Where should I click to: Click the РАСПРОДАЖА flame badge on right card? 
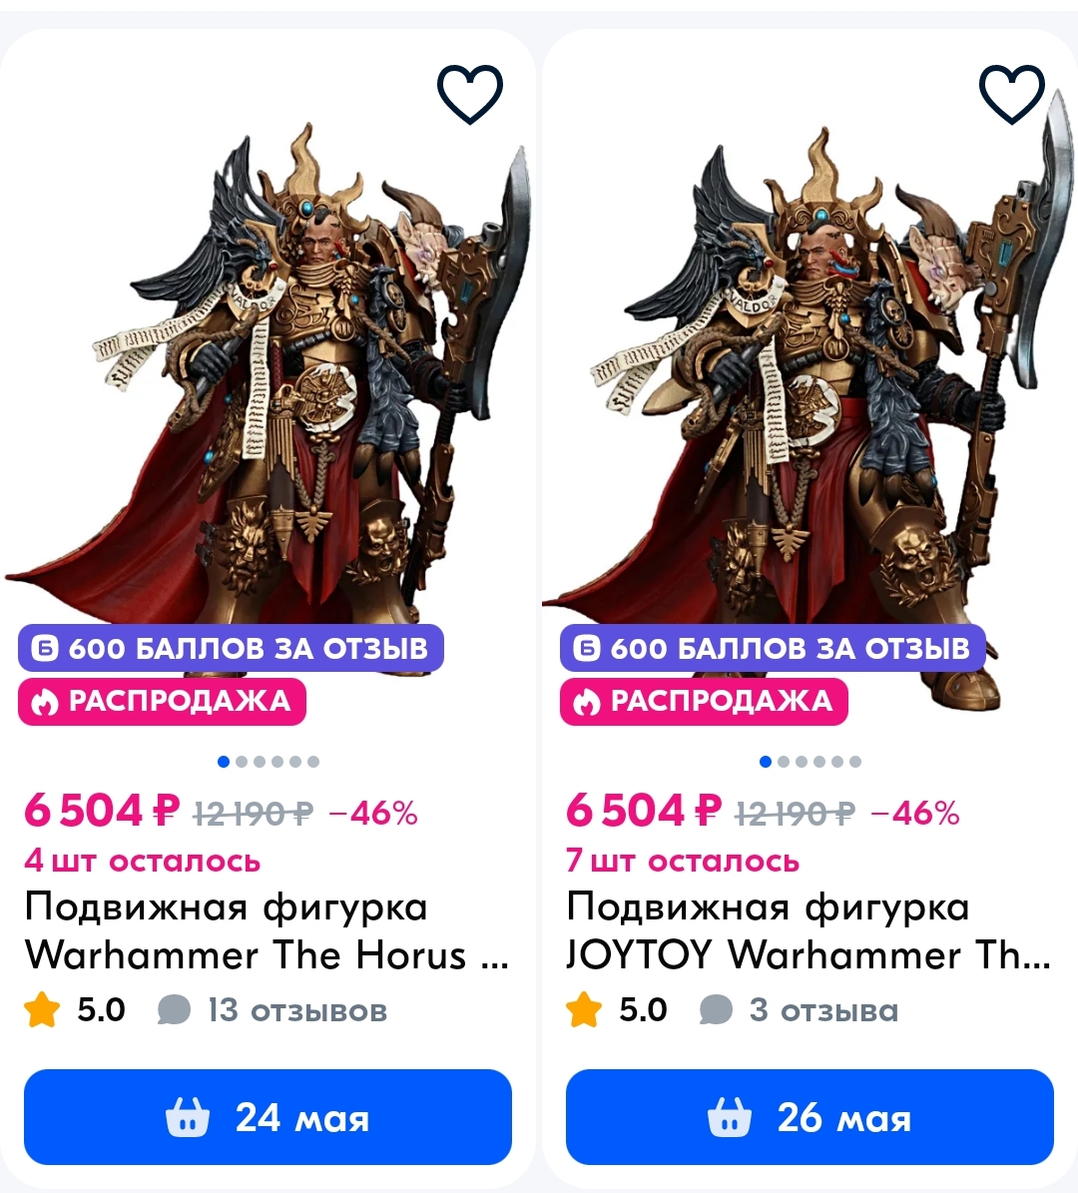[x=704, y=702]
